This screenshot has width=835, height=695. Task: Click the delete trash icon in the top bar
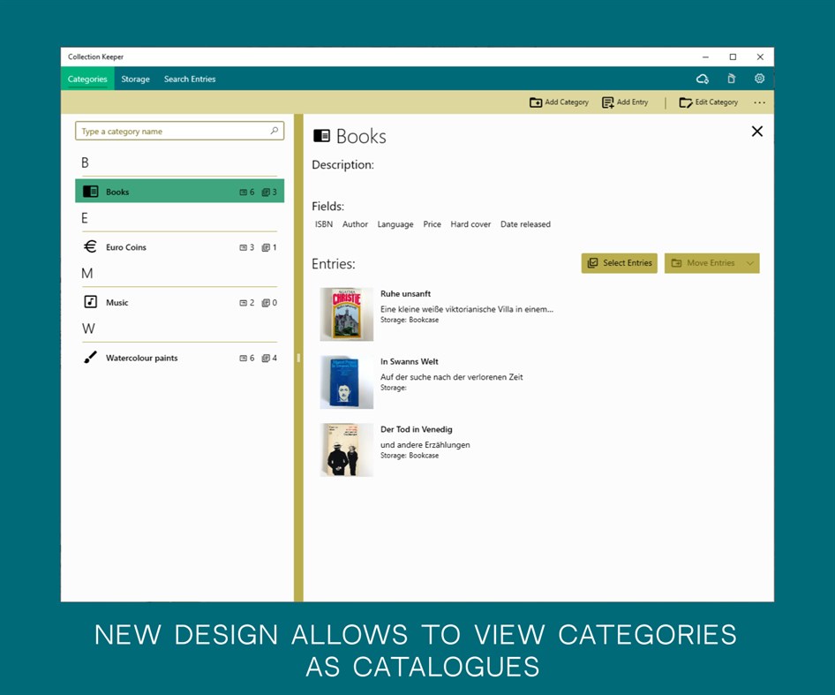click(731, 79)
